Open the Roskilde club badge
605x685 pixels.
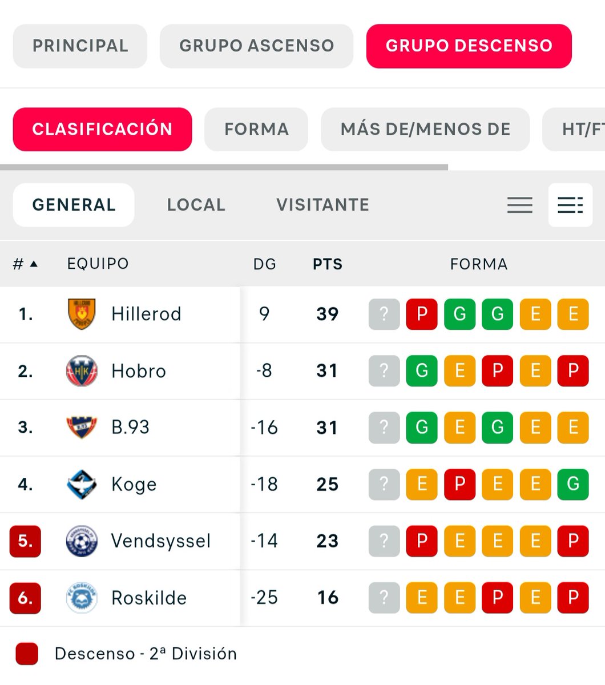pyautogui.click(x=82, y=598)
